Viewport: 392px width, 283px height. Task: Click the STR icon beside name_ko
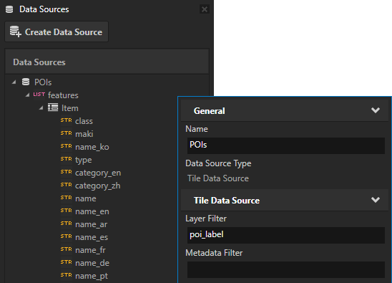tap(67, 146)
